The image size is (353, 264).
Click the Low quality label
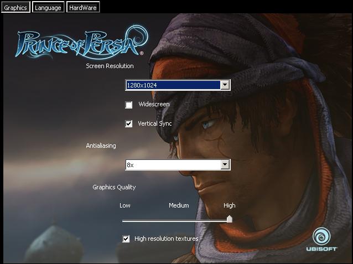pyautogui.click(x=125, y=205)
